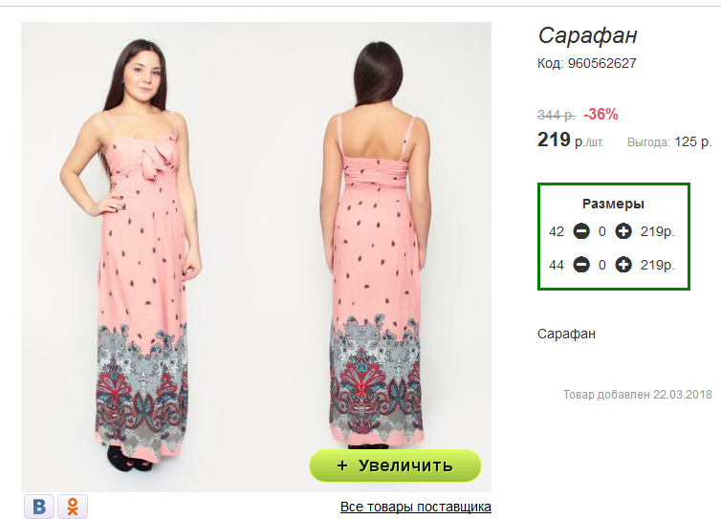Click the Выгода 125 р. savings text
This screenshot has width=721, height=519.
(669, 141)
